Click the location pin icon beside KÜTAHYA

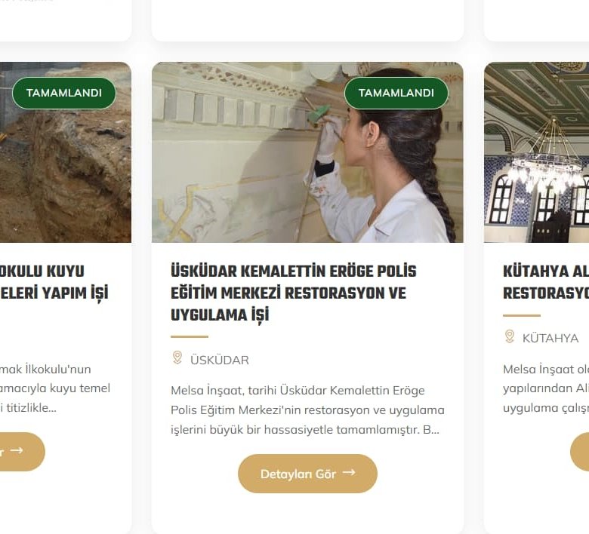[x=510, y=336]
